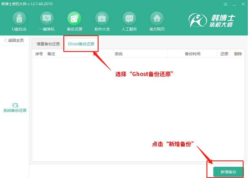Click the 还原 column header
Viewport: 248px width, 178px height.
tap(224, 54)
